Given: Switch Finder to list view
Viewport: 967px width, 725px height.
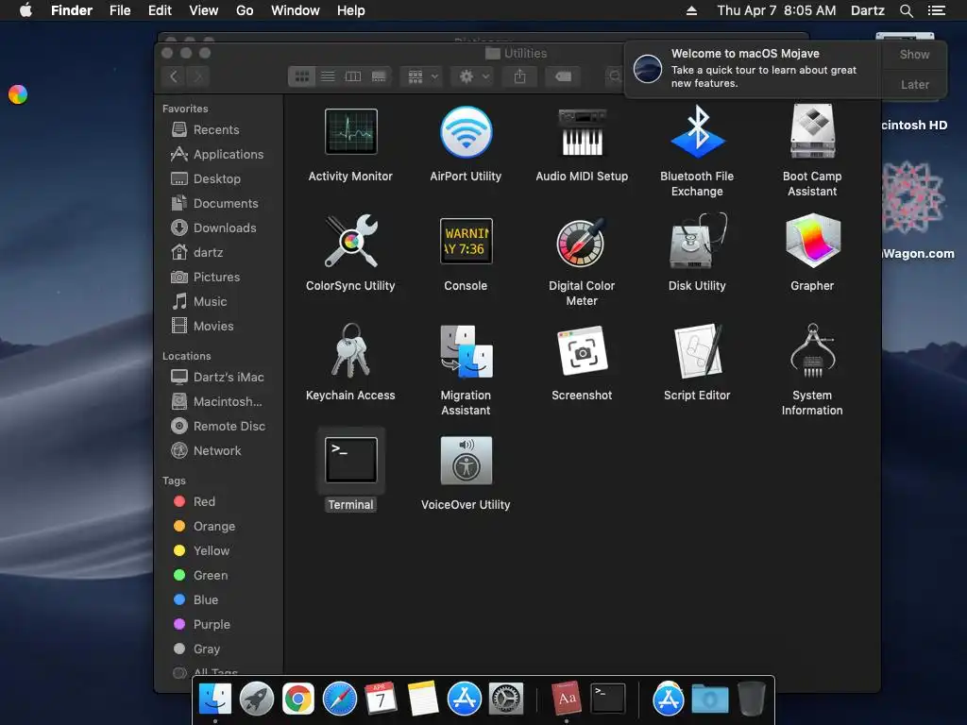Looking at the screenshot, I should (328, 76).
